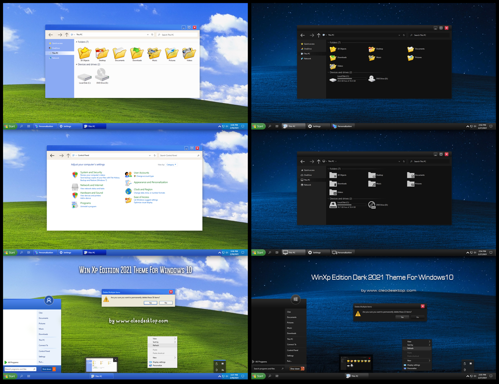
Task: Click the System and Security shield icon
Action: point(74,174)
